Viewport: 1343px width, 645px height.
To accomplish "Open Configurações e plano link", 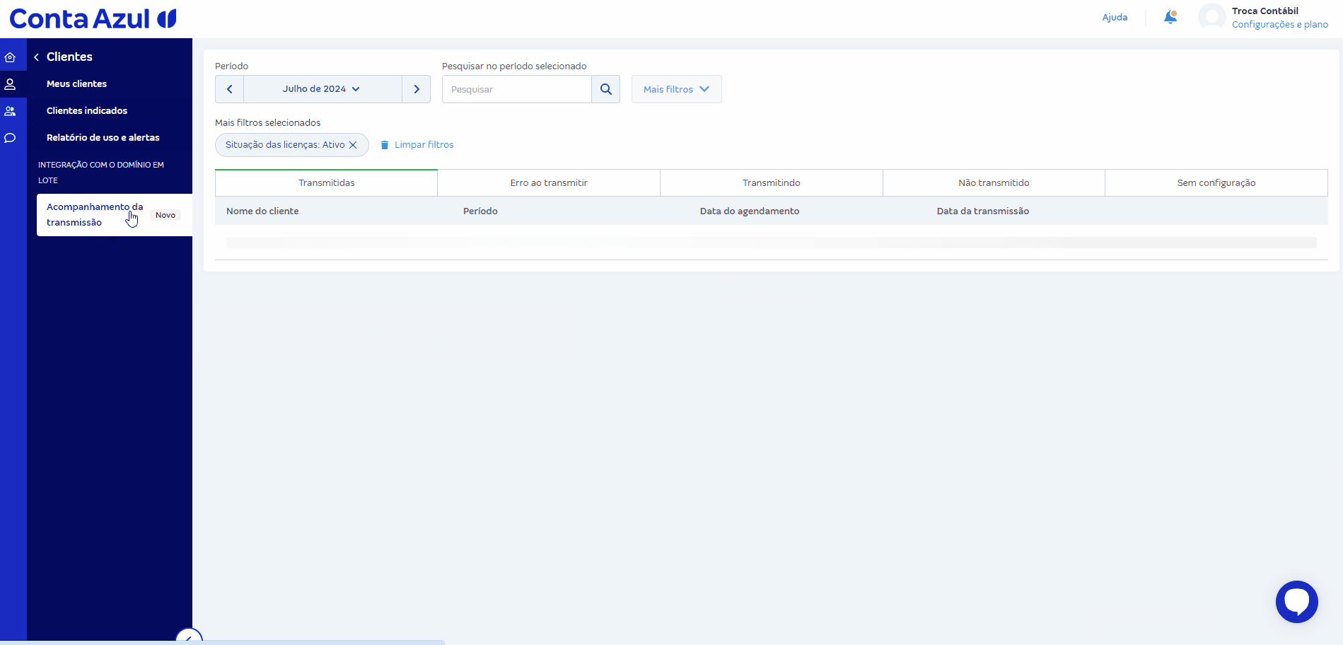I will tap(1280, 24).
